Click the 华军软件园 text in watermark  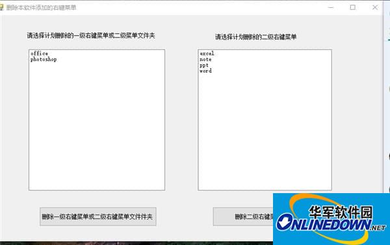(x=341, y=213)
